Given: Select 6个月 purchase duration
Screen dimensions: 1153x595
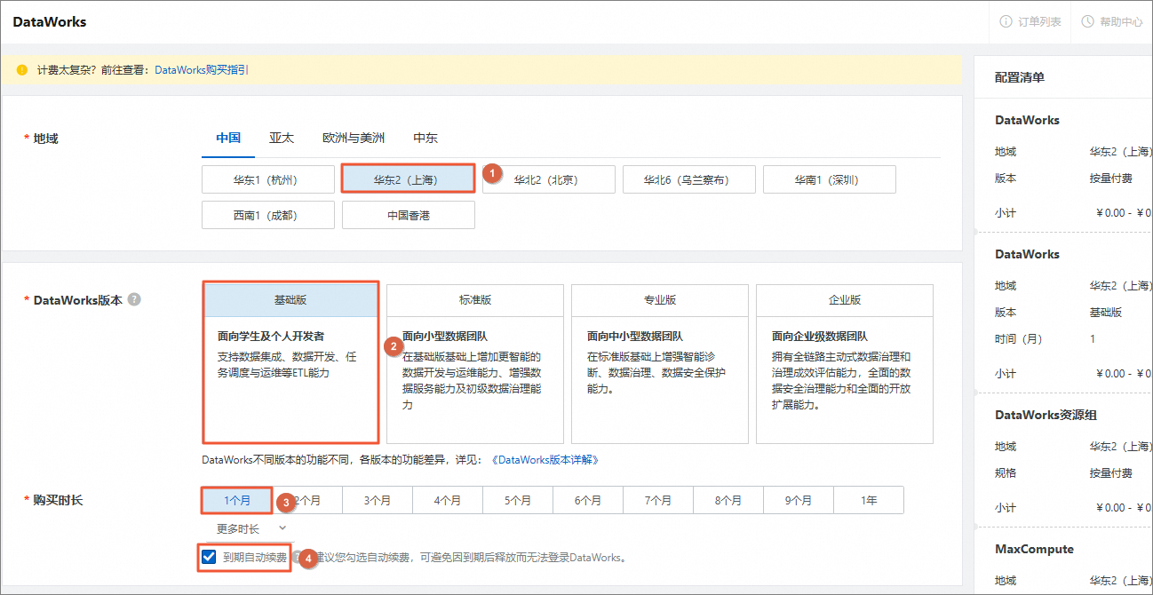Looking at the screenshot, I should pyautogui.click(x=588, y=500).
